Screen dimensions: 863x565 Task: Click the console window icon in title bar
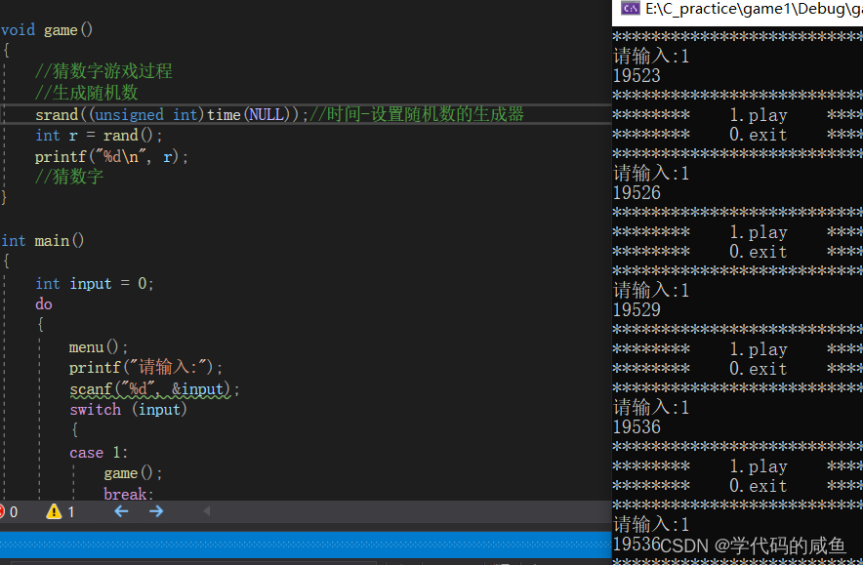631,8
